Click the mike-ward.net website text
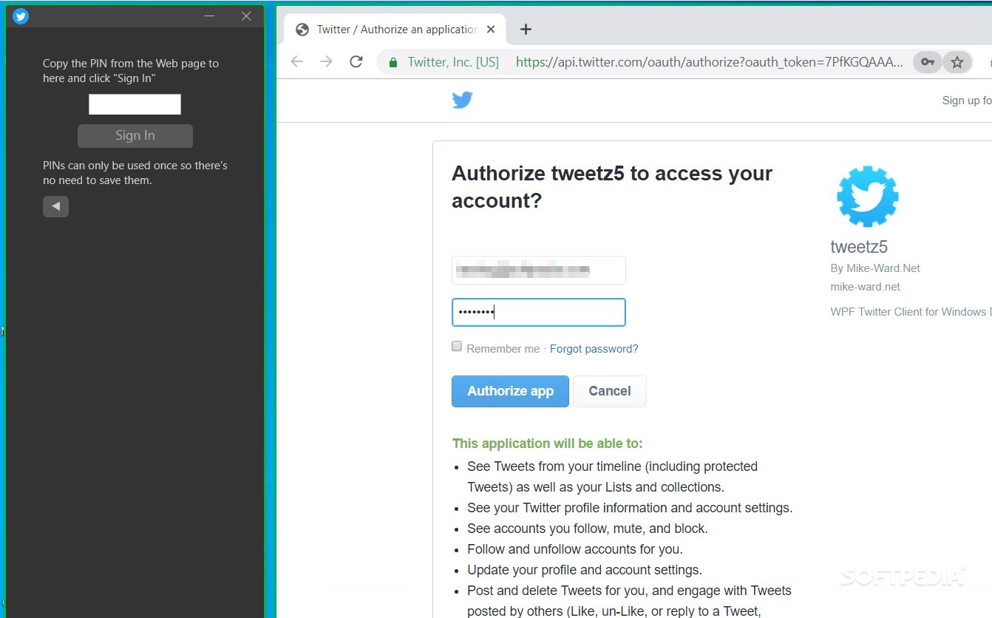The width and height of the screenshot is (992, 618). (x=866, y=287)
